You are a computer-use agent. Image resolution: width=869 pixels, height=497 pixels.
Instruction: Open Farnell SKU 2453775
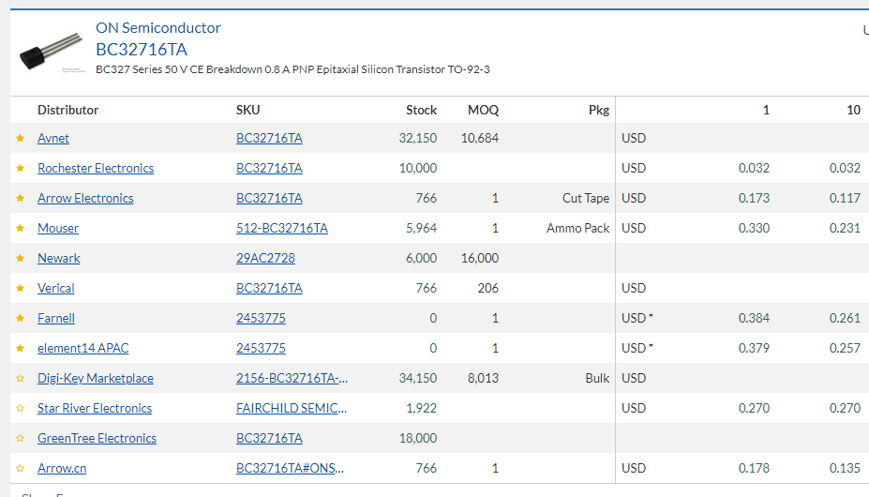pyautogui.click(x=261, y=318)
